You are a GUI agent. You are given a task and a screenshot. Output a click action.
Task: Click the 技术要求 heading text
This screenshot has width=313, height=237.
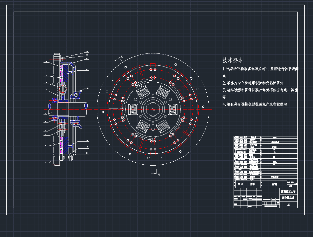[x=233, y=60]
